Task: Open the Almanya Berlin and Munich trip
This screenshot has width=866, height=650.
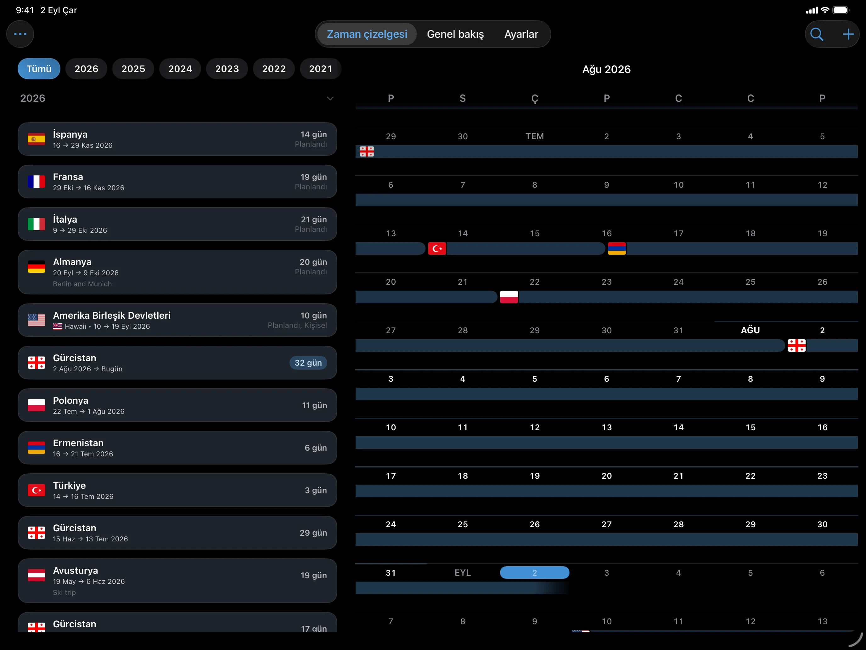Action: click(x=177, y=272)
